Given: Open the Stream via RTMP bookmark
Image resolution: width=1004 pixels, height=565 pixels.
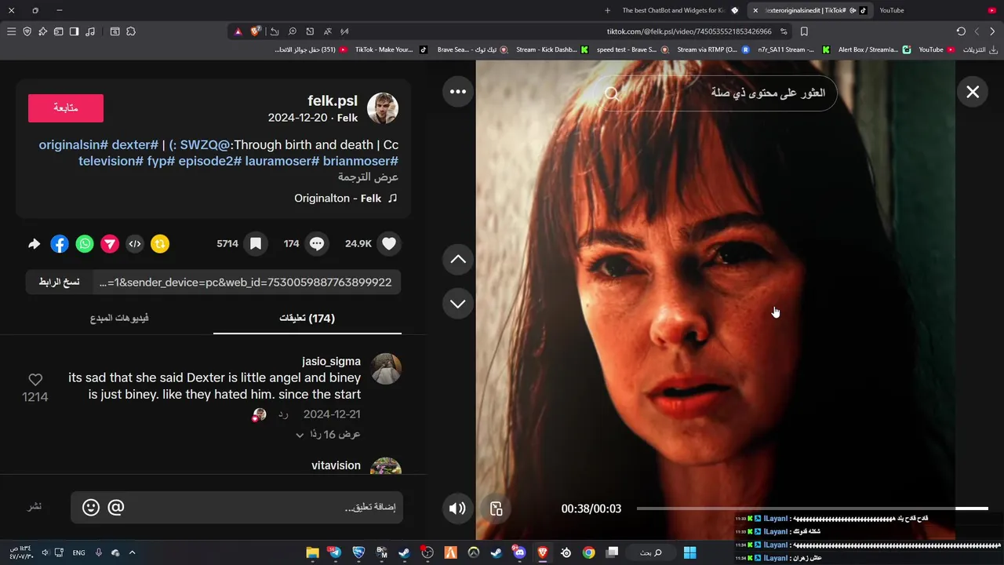Looking at the screenshot, I should (x=712, y=49).
